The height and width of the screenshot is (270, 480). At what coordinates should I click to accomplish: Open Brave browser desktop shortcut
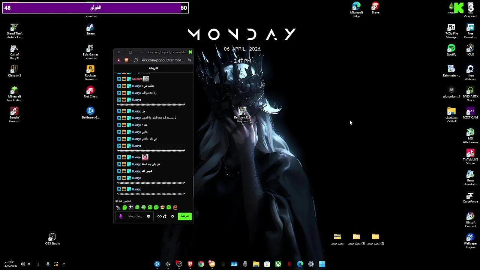click(x=375, y=8)
